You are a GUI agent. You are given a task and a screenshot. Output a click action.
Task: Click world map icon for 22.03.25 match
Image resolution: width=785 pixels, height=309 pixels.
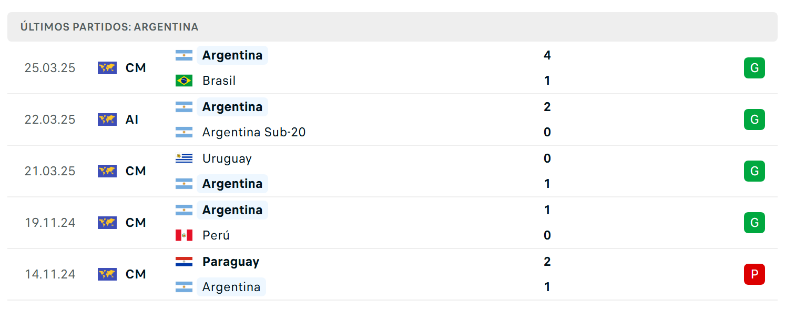(x=107, y=119)
